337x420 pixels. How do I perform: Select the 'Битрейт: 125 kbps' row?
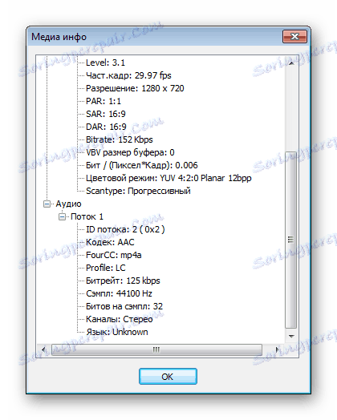tap(123, 281)
